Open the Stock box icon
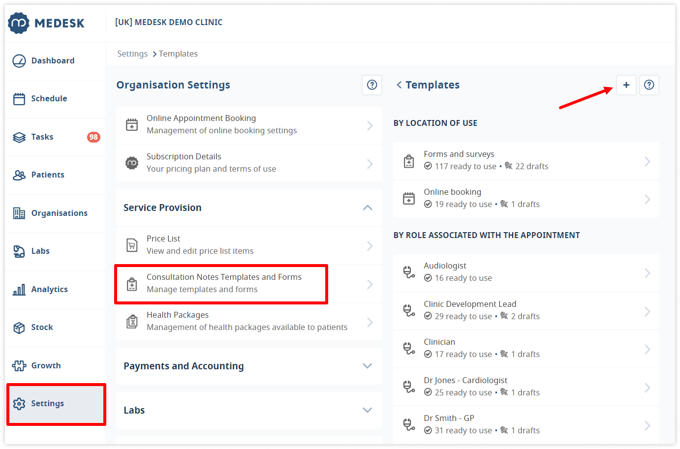This screenshot has height=449, width=680. (19, 328)
